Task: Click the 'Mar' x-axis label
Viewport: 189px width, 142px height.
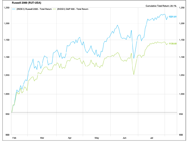Action: click(x=42, y=138)
